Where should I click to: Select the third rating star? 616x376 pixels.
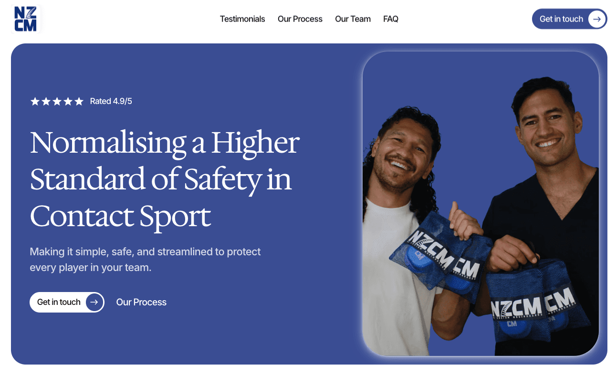[x=57, y=101]
